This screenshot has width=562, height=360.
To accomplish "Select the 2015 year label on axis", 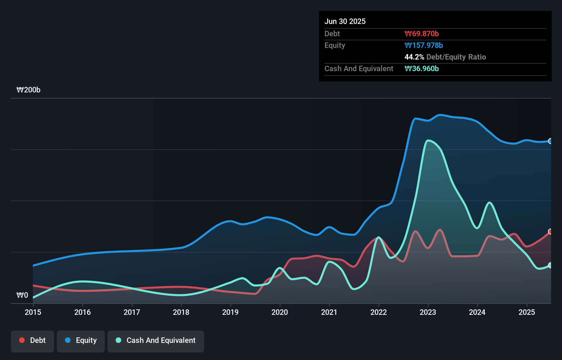I will coord(33,312).
